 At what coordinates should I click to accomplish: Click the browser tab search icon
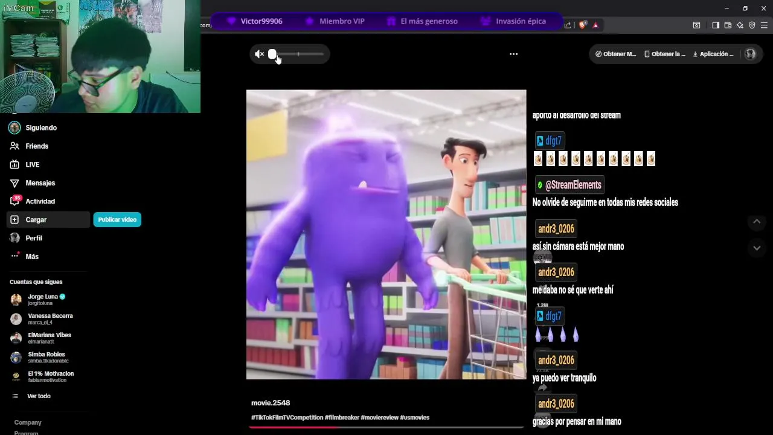(696, 25)
